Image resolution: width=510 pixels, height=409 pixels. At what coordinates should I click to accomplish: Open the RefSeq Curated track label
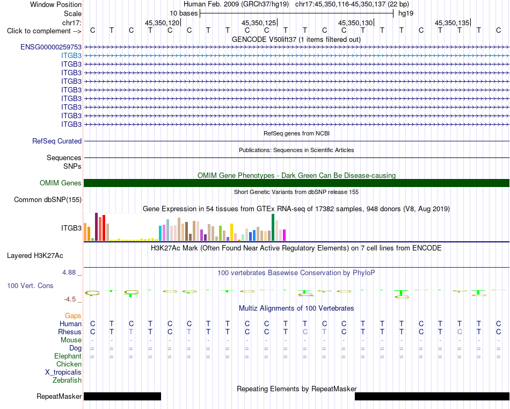(x=57, y=141)
